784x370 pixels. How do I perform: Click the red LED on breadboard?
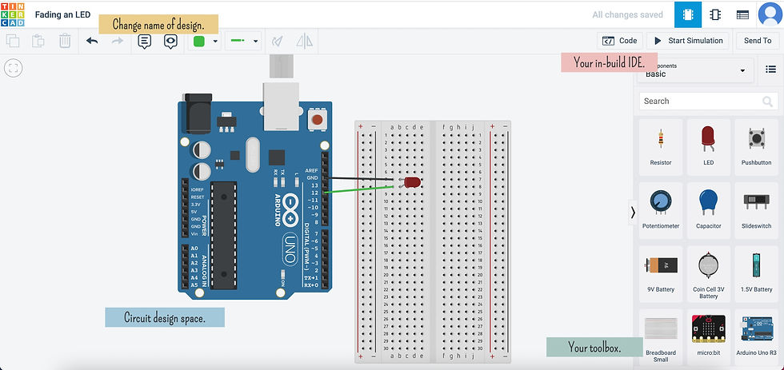coord(413,182)
